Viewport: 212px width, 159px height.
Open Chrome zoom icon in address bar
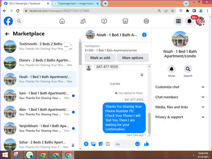[x=159, y=11]
